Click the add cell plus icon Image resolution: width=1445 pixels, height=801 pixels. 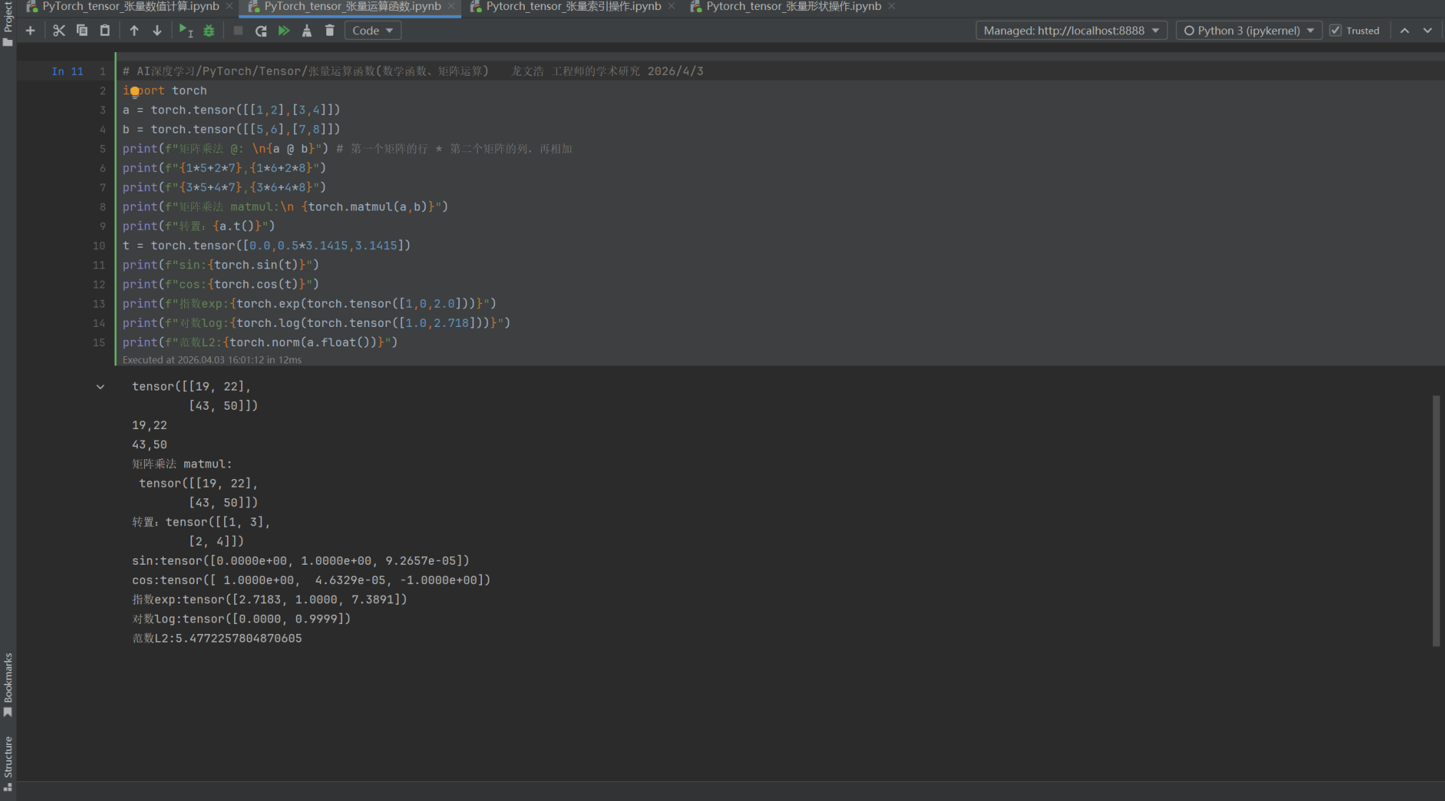pyautogui.click(x=30, y=31)
